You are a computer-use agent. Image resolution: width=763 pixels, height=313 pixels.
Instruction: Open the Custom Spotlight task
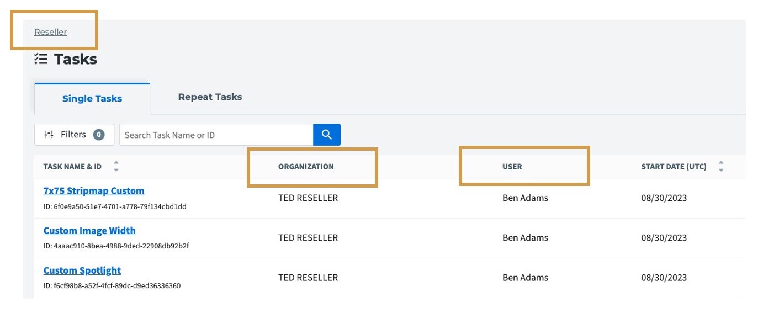click(82, 270)
